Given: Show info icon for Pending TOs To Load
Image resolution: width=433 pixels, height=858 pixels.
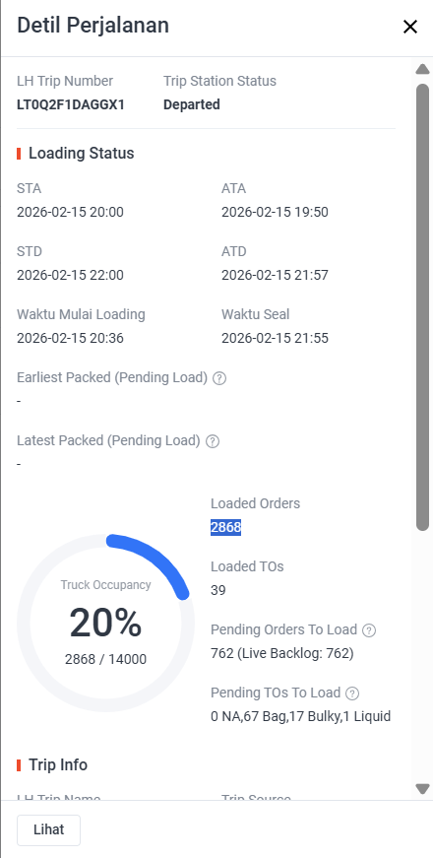Looking at the screenshot, I should click(353, 693).
